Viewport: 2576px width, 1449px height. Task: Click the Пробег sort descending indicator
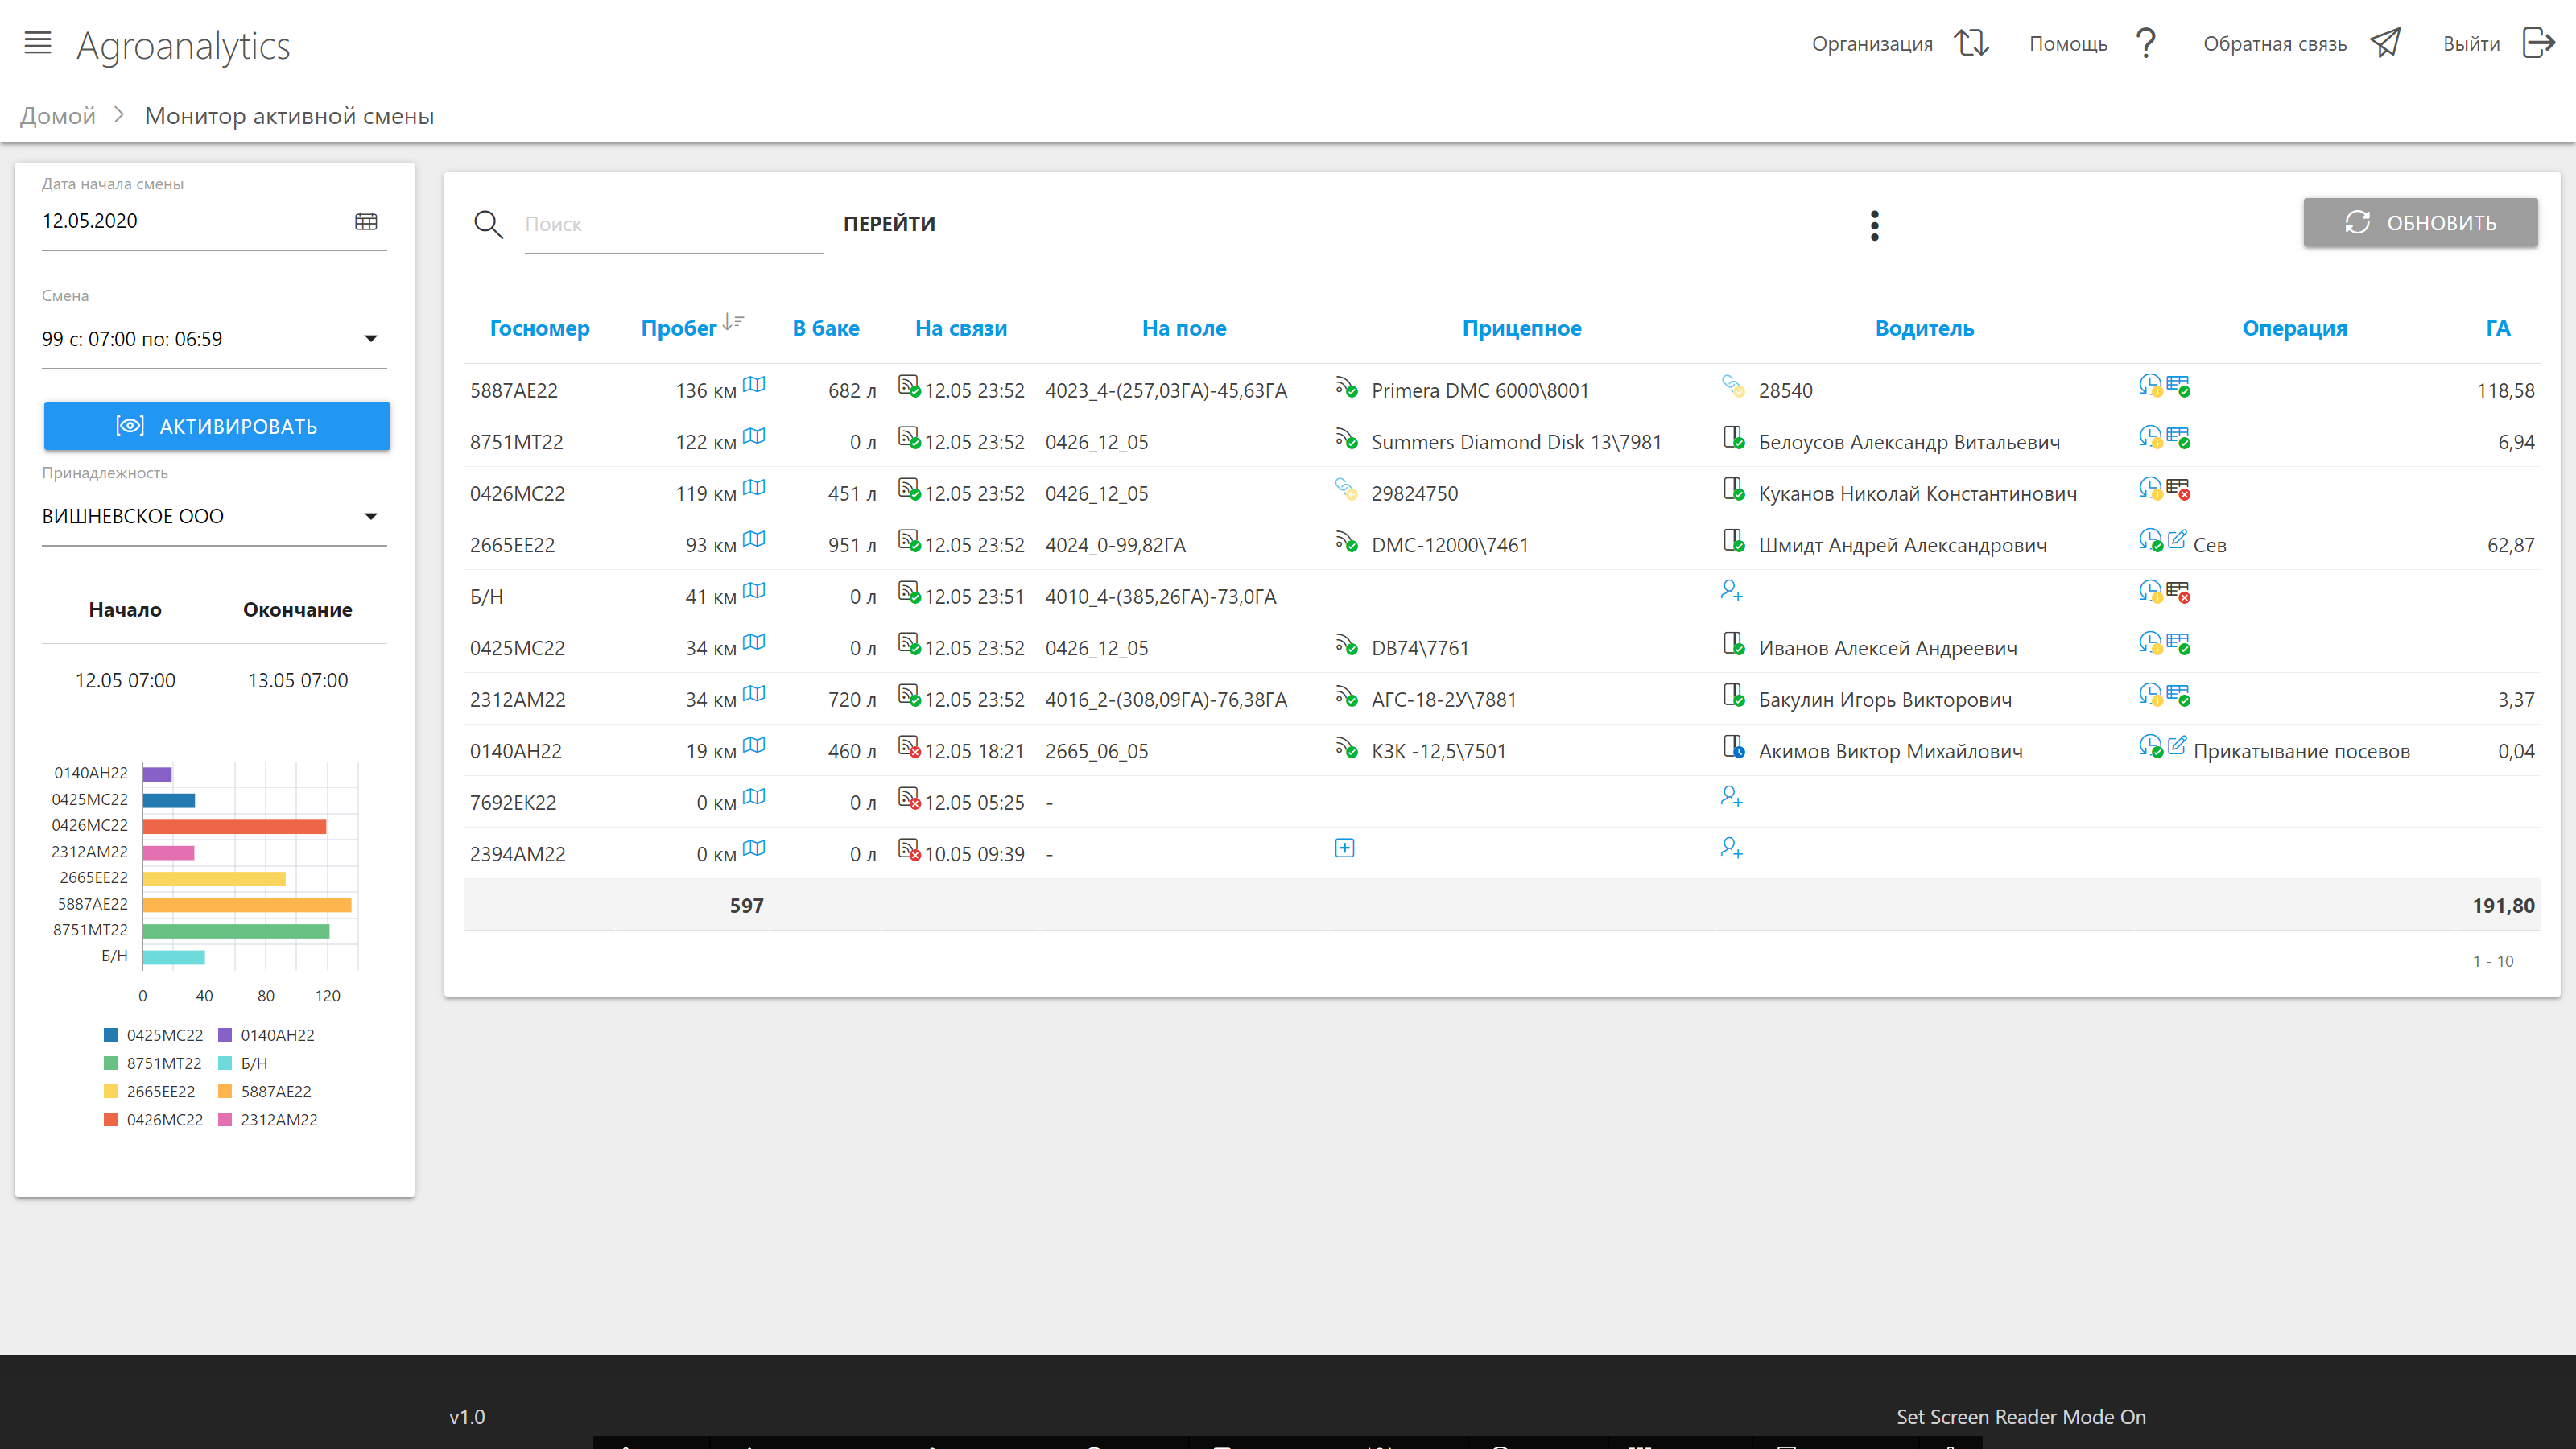(x=733, y=322)
